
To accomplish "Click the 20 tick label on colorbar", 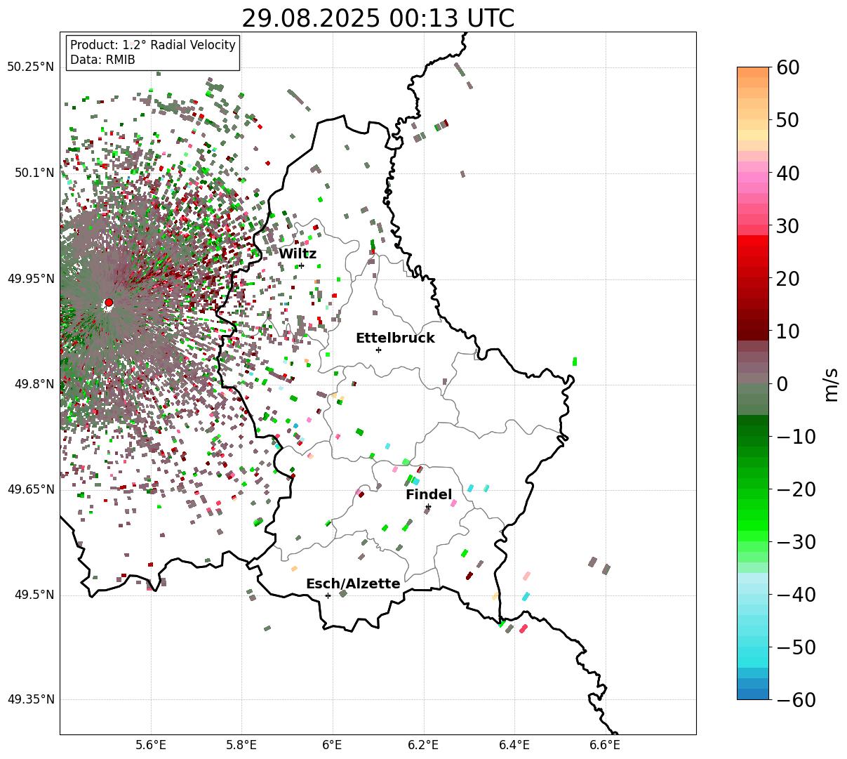I will click(789, 279).
